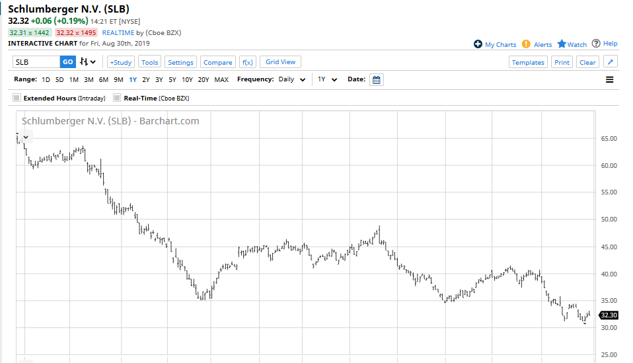Focus the SLB symbol input field
Image resolution: width=633 pixels, height=363 pixels.
tap(36, 61)
